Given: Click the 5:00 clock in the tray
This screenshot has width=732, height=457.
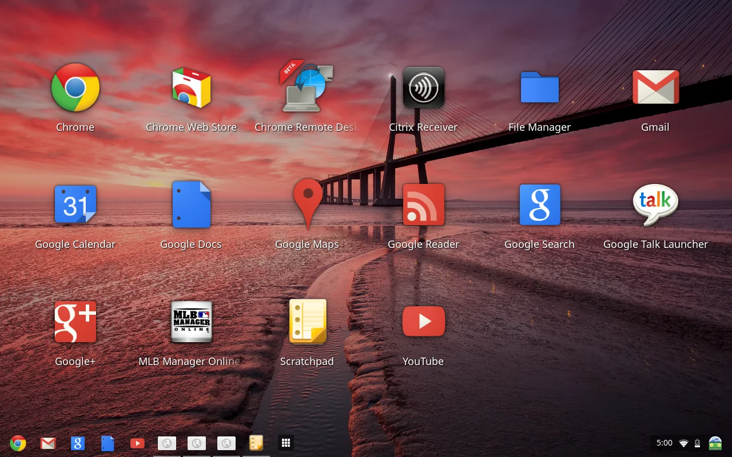Looking at the screenshot, I should click(665, 443).
